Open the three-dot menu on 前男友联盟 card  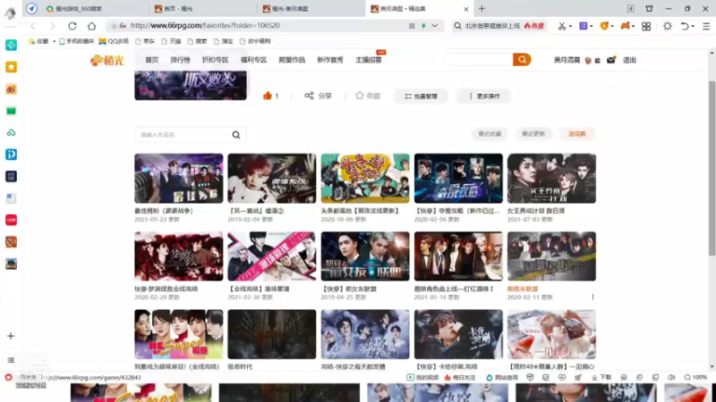592,297
